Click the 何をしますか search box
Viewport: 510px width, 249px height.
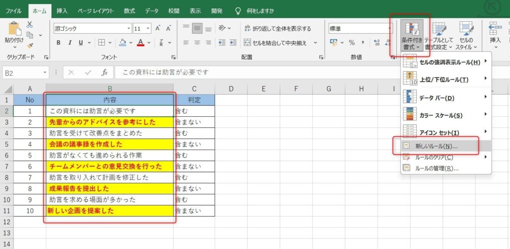pyautogui.click(x=260, y=11)
